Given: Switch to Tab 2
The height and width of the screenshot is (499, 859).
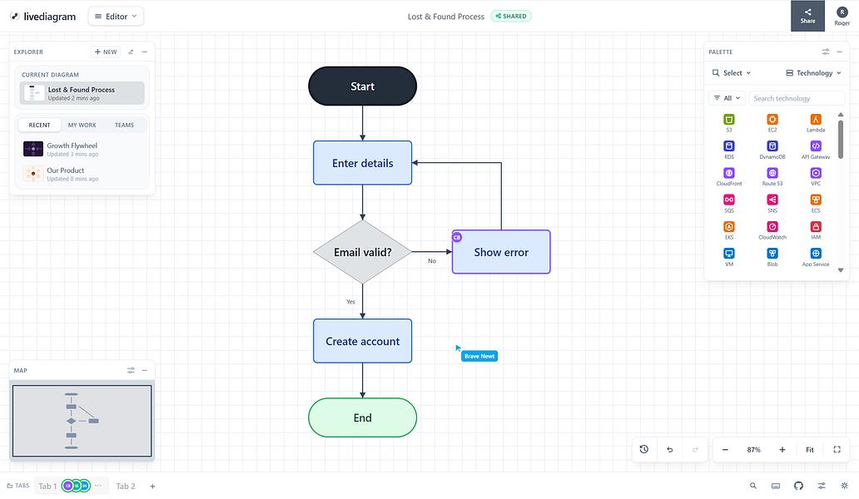Looking at the screenshot, I should [x=126, y=486].
